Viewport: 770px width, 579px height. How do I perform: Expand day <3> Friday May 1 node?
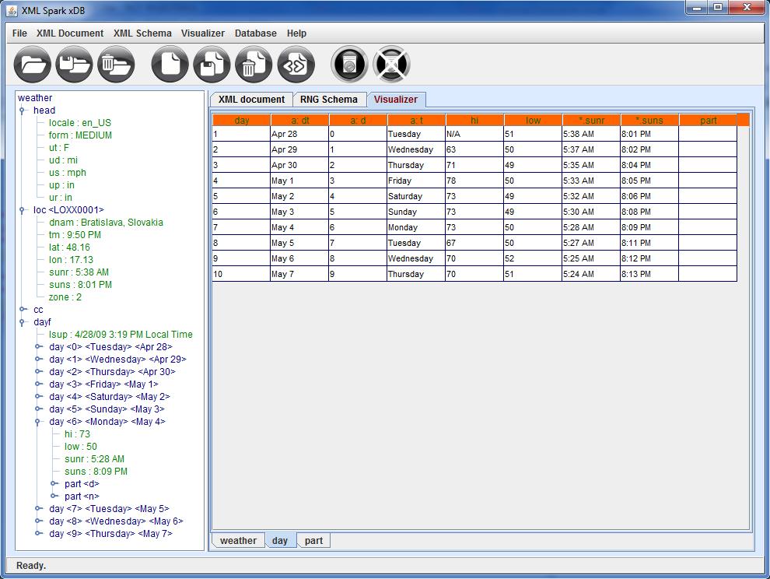[x=38, y=384]
